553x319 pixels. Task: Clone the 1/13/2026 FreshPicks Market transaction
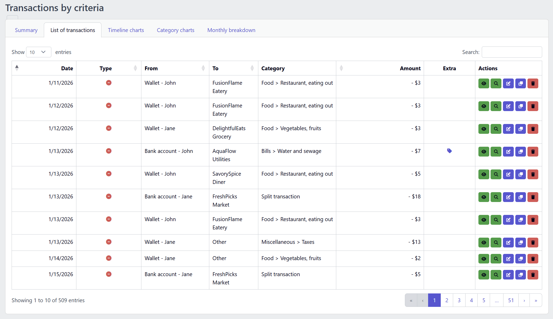[x=520, y=197]
